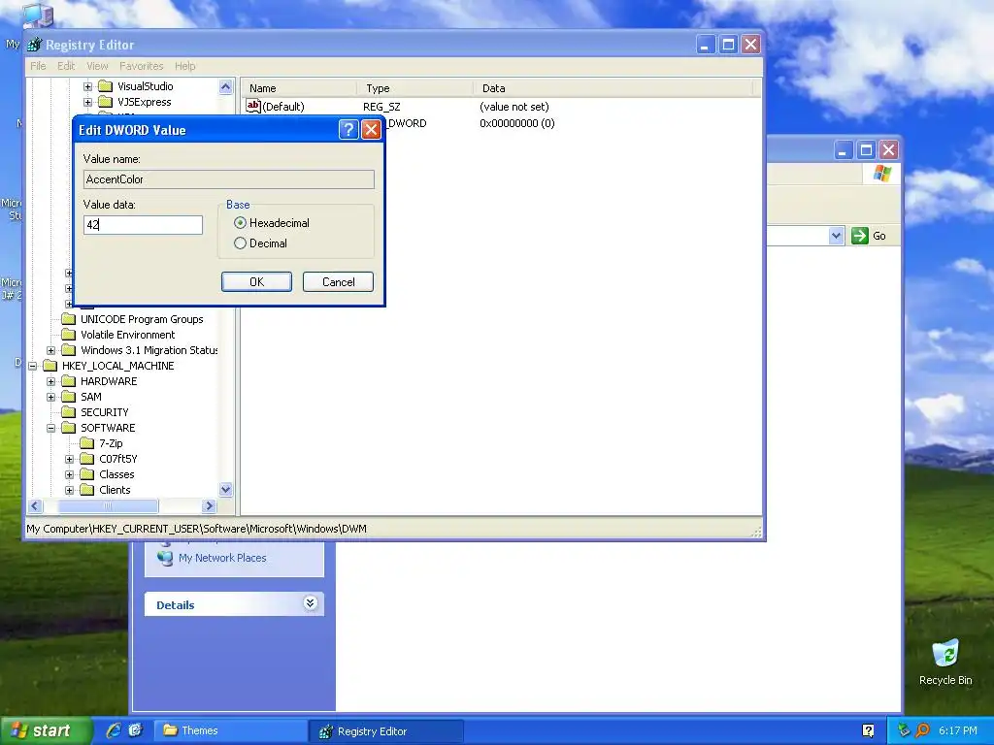Open the Favorites menu in Registry Editor
Viewport: 994px width, 745px height.
tap(142, 66)
